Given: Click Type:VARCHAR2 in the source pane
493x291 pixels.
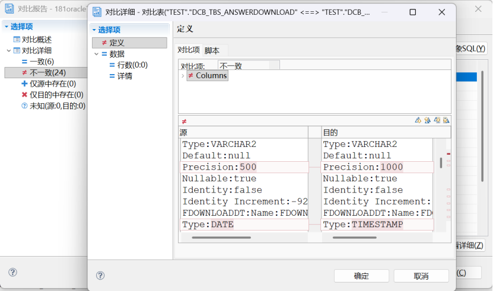Looking at the screenshot, I should click(x=220, y=144).
